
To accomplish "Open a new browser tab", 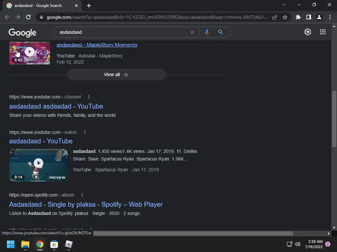I will point(89,6).
